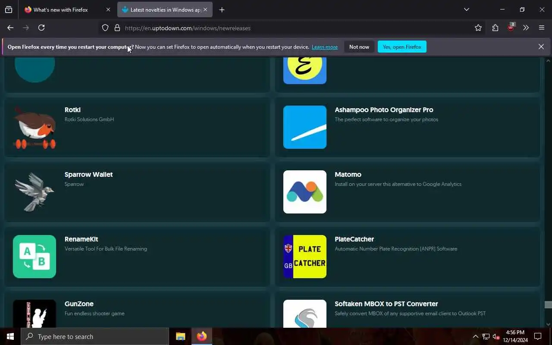
Task: Bookmark this page with the star
Action: [478, 28]
